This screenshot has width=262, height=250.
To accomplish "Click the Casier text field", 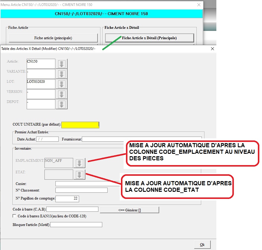I will pos(87,183).
